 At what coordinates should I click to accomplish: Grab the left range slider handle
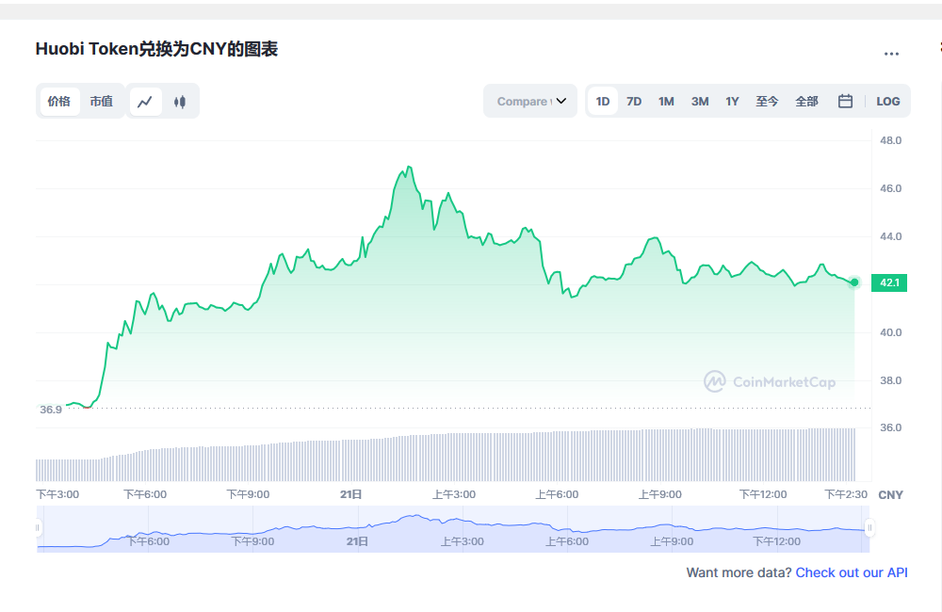38,528
